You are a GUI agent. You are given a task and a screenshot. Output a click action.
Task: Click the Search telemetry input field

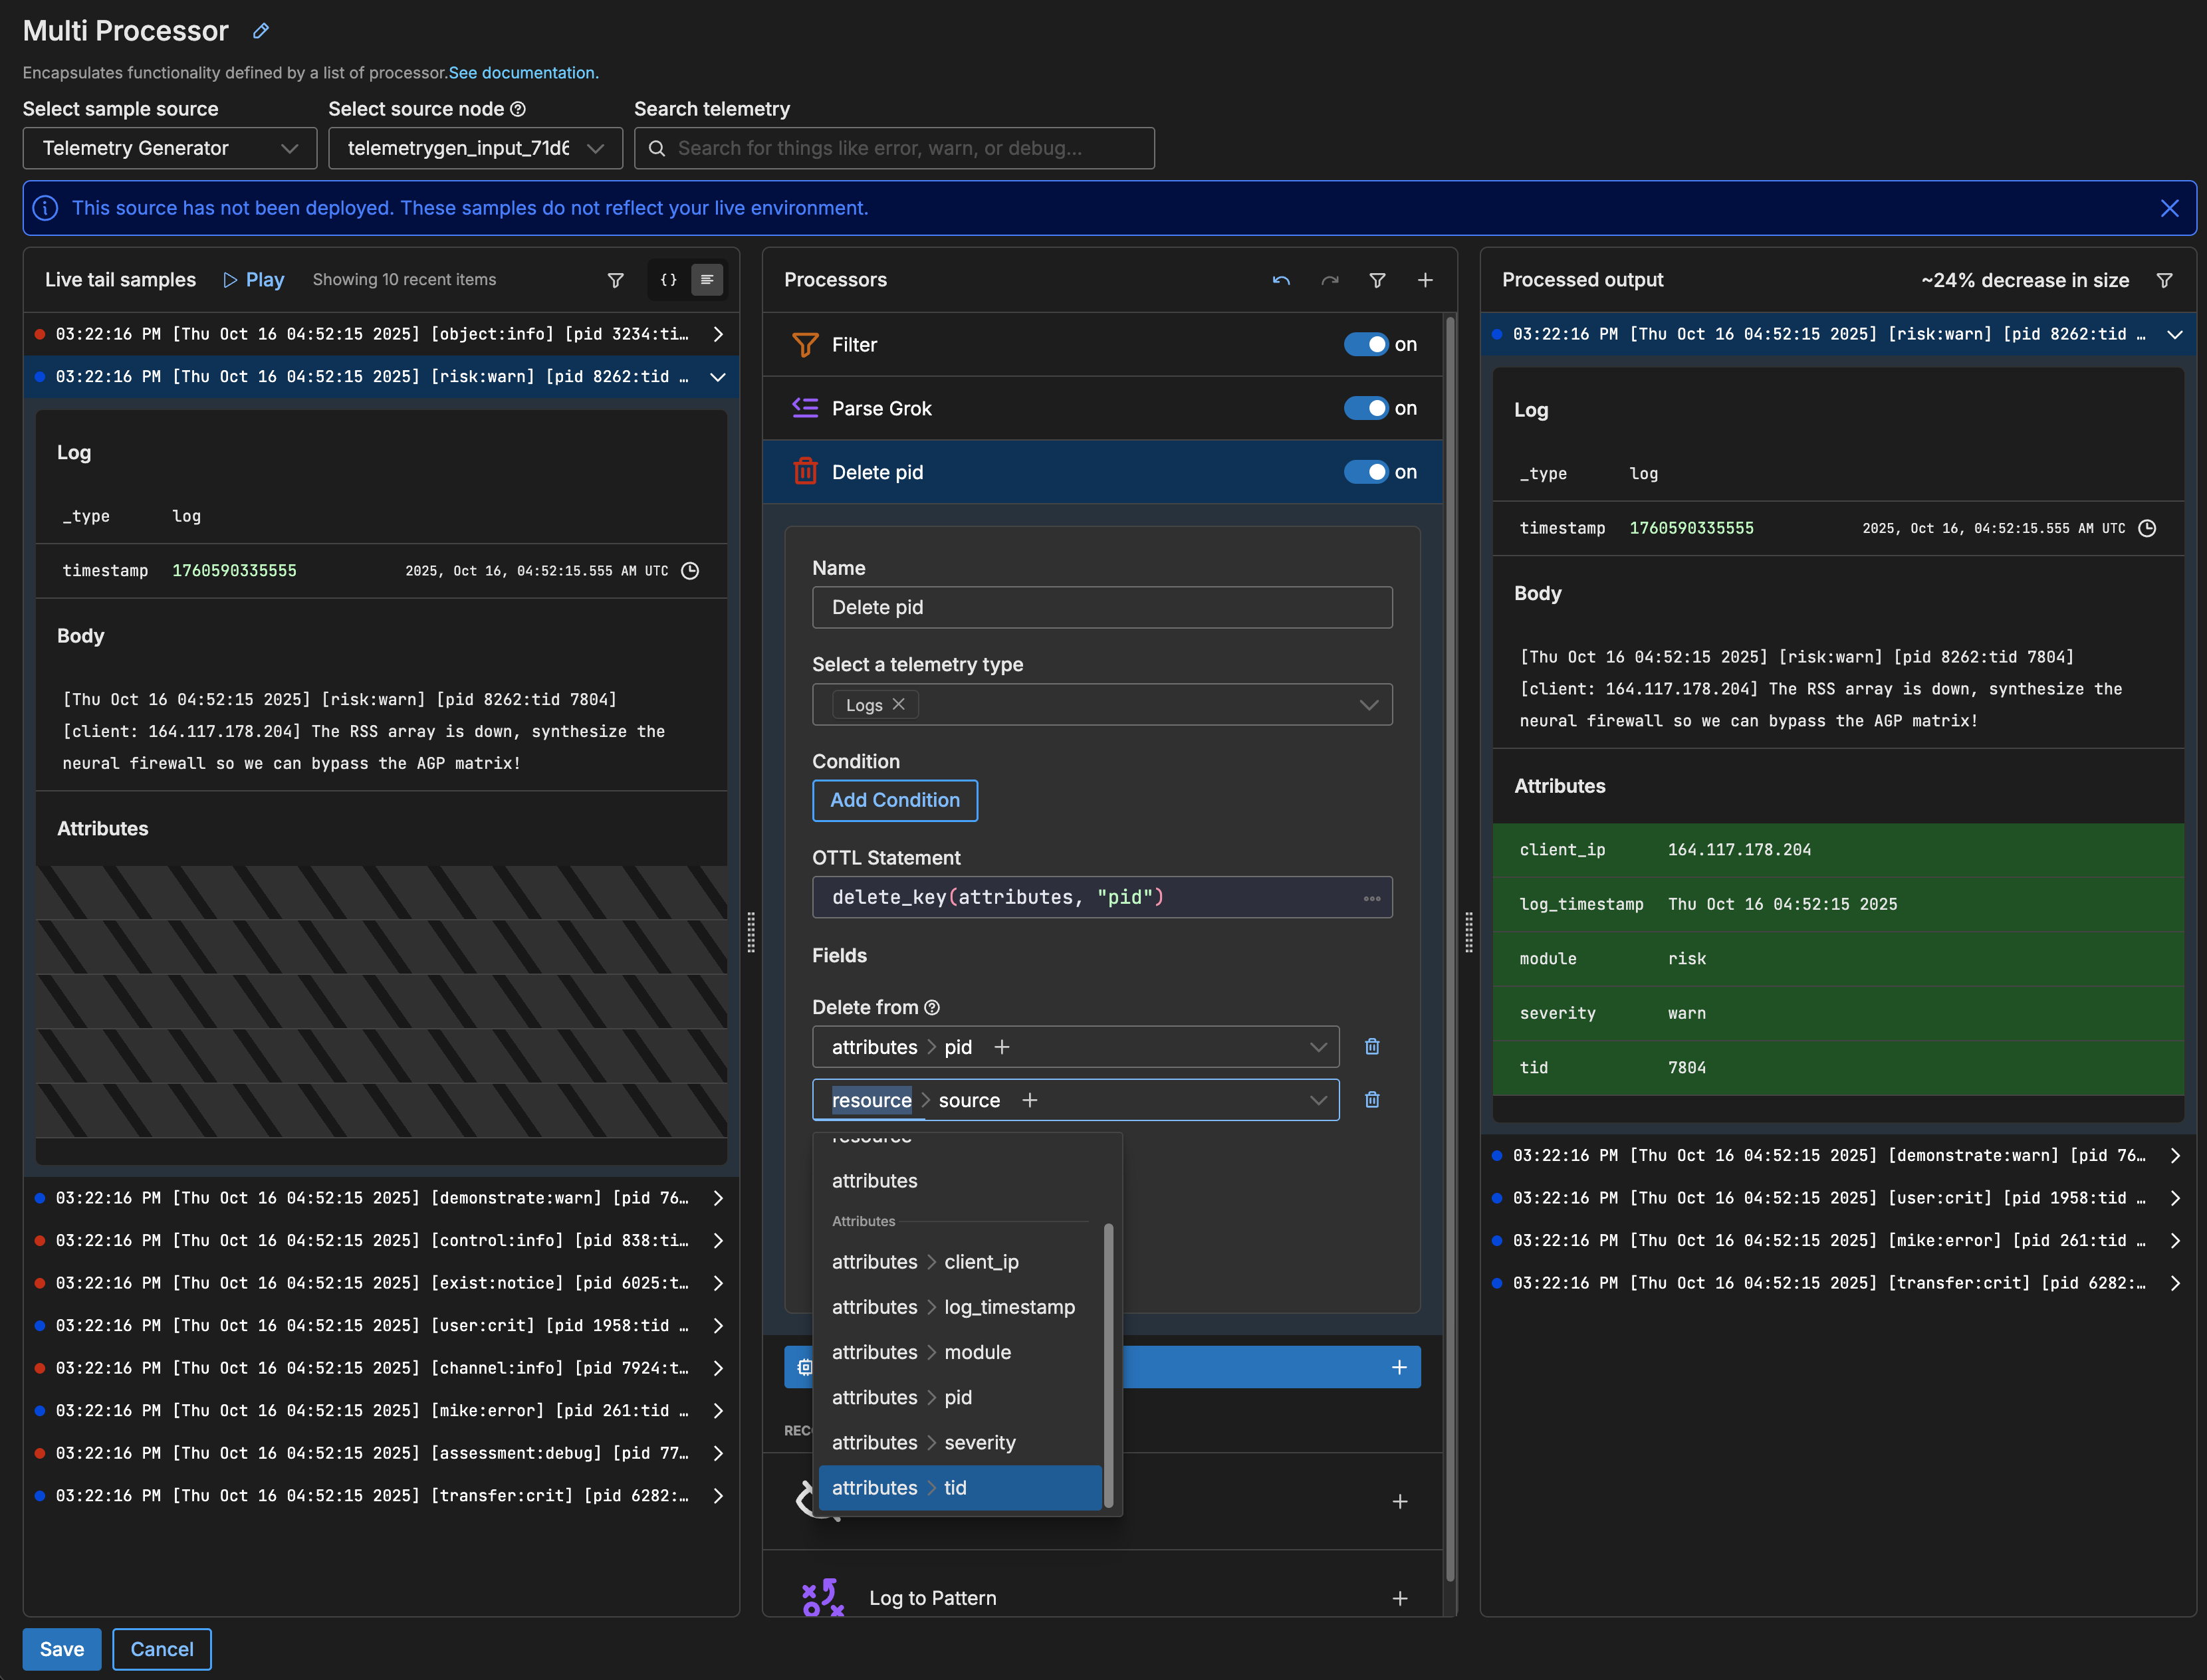(894, 148)
